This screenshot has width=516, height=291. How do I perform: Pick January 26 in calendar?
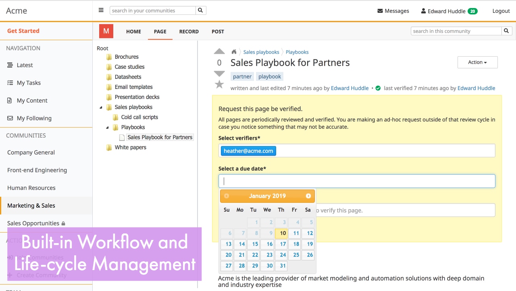(x=308, y=255)
